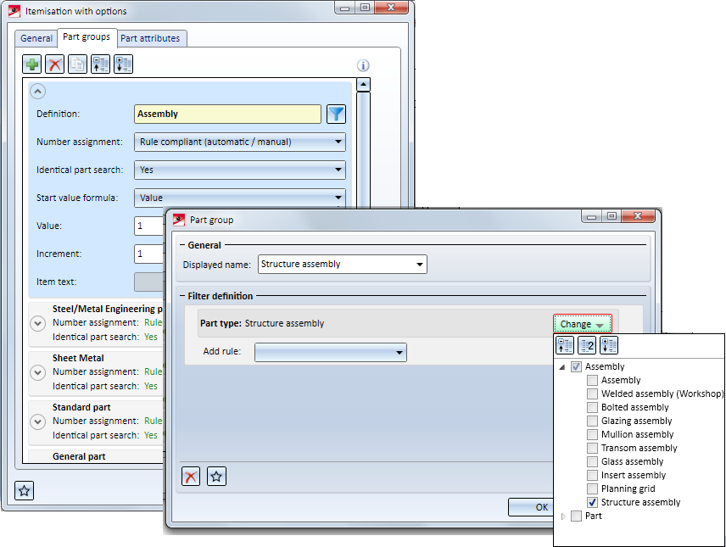726x547 pixels.
Task: Click the favourites star in Itemisation window
Action: [x=24, y=490]
